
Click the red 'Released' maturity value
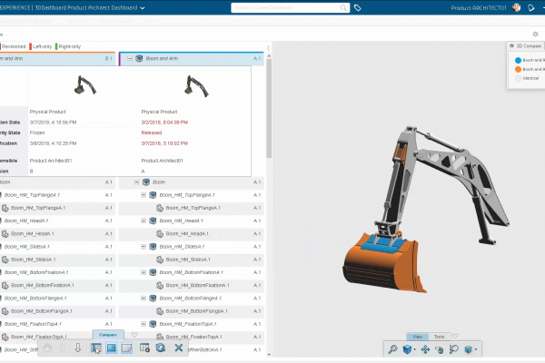pos(152,132)
